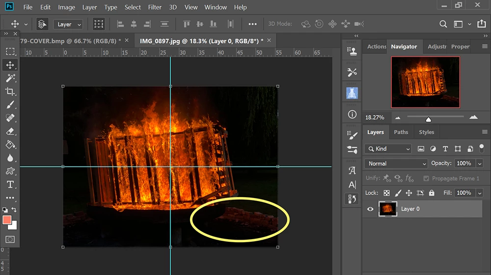Open the Layer menu

(89, 7)
